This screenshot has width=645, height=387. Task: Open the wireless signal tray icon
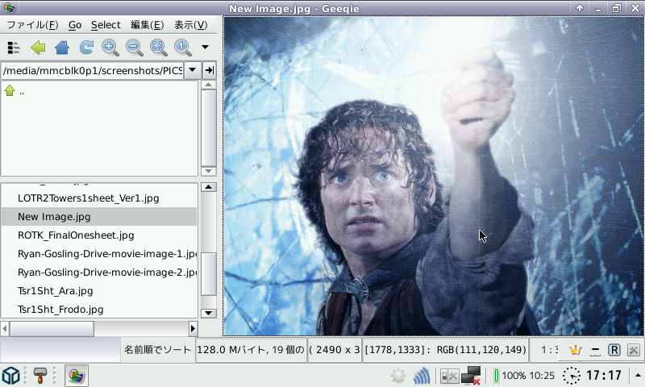pos(421,376)
